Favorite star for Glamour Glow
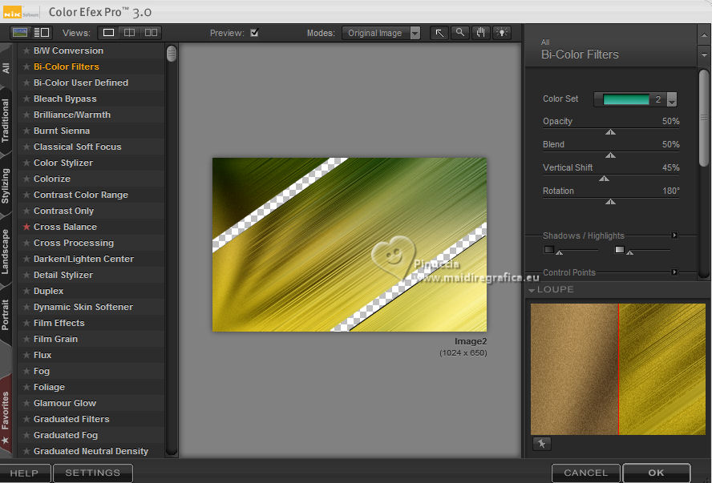 (26, 403)
